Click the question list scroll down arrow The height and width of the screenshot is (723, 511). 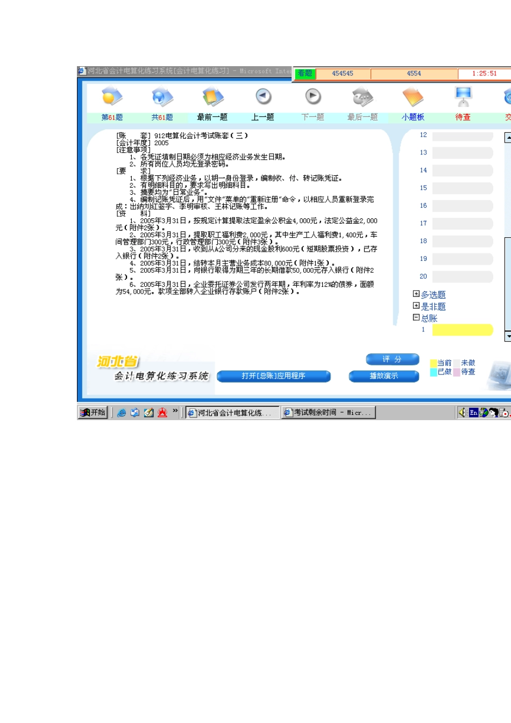(x=508, y=336)
